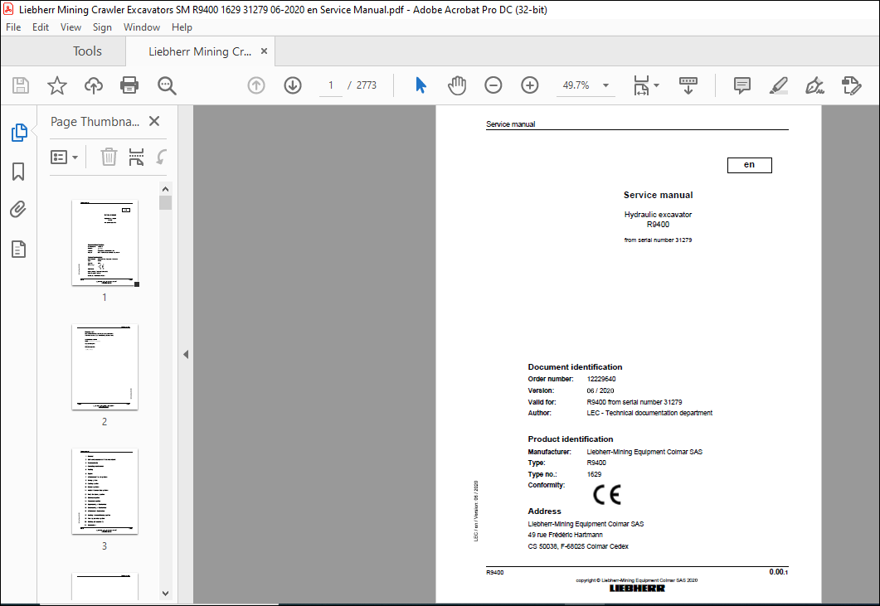Open the View menu
This screenshot has width=880, height=606.
coord(70,27)
